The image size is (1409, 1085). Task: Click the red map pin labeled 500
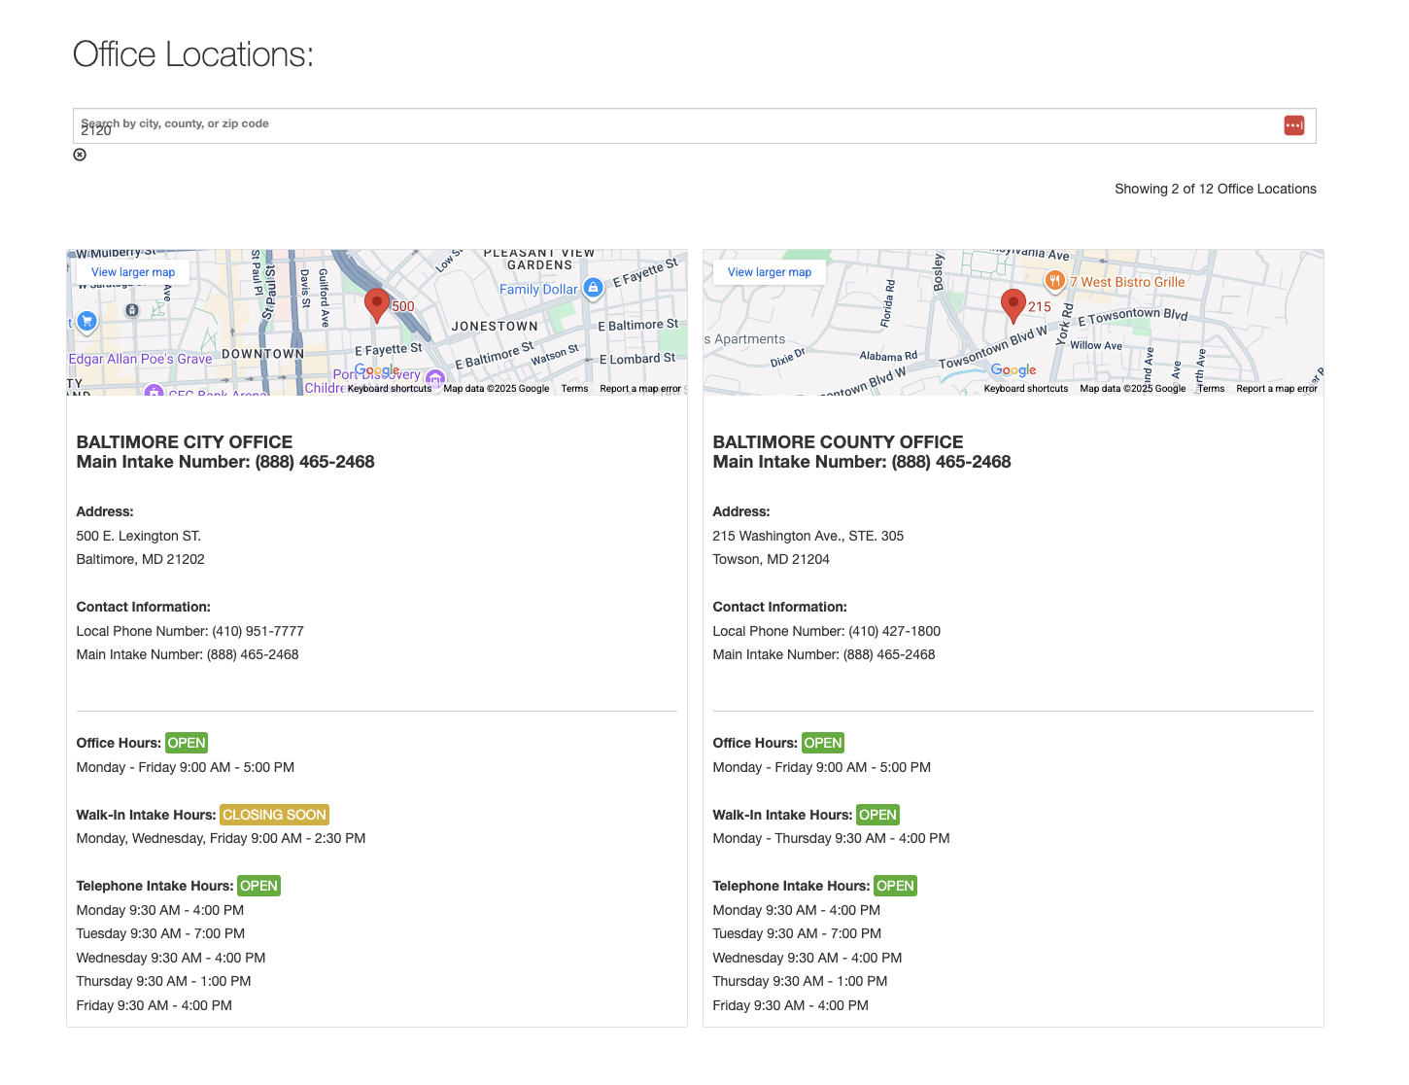click(377, 304)
